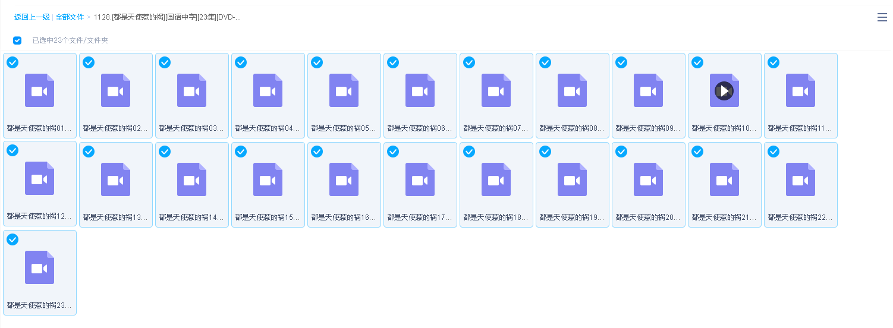Deselect checkbox on 都是天使惹的祸03
Screen dimensions: 893x328
coord(165,62)
